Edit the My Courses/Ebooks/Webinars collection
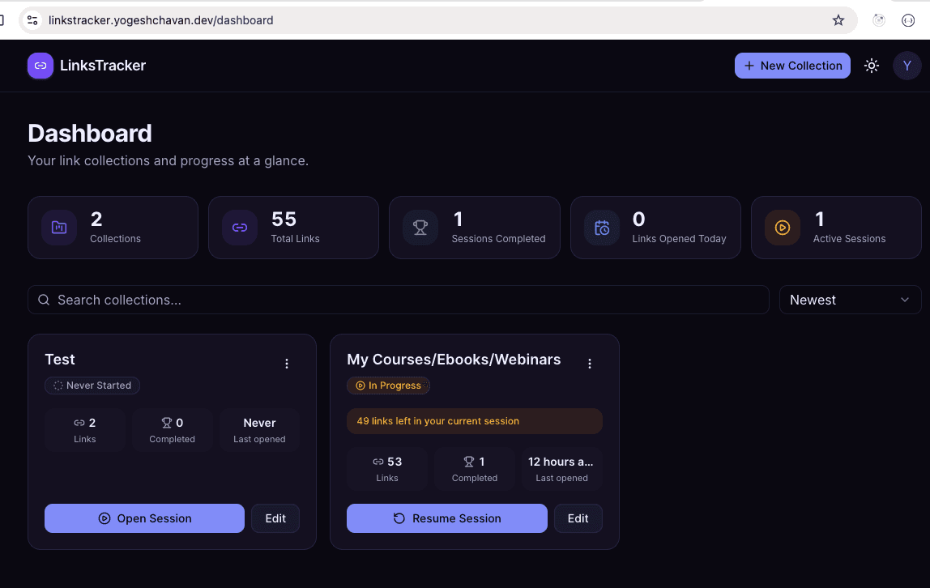Image resolution: width=930 pixels, height=588 pixels. point(578,518)
